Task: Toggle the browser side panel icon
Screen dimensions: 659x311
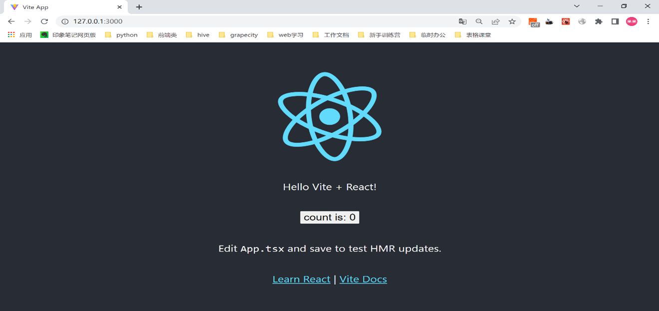Action: point(615,21)
